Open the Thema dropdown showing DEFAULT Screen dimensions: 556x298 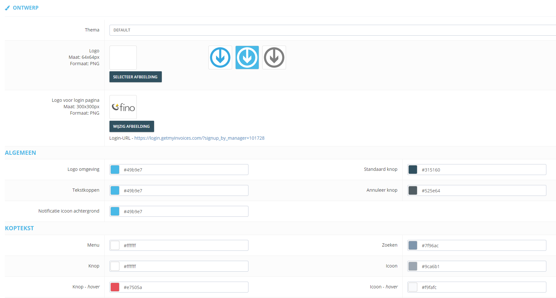pos(333,30)
